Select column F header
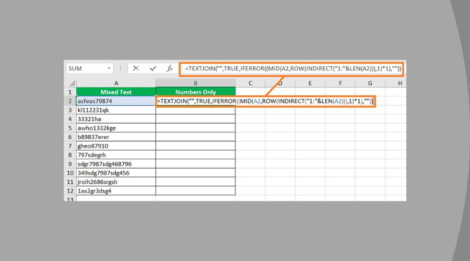Image resolution: width=470 pixels, height=261 pixels. (x=340, y=83)
